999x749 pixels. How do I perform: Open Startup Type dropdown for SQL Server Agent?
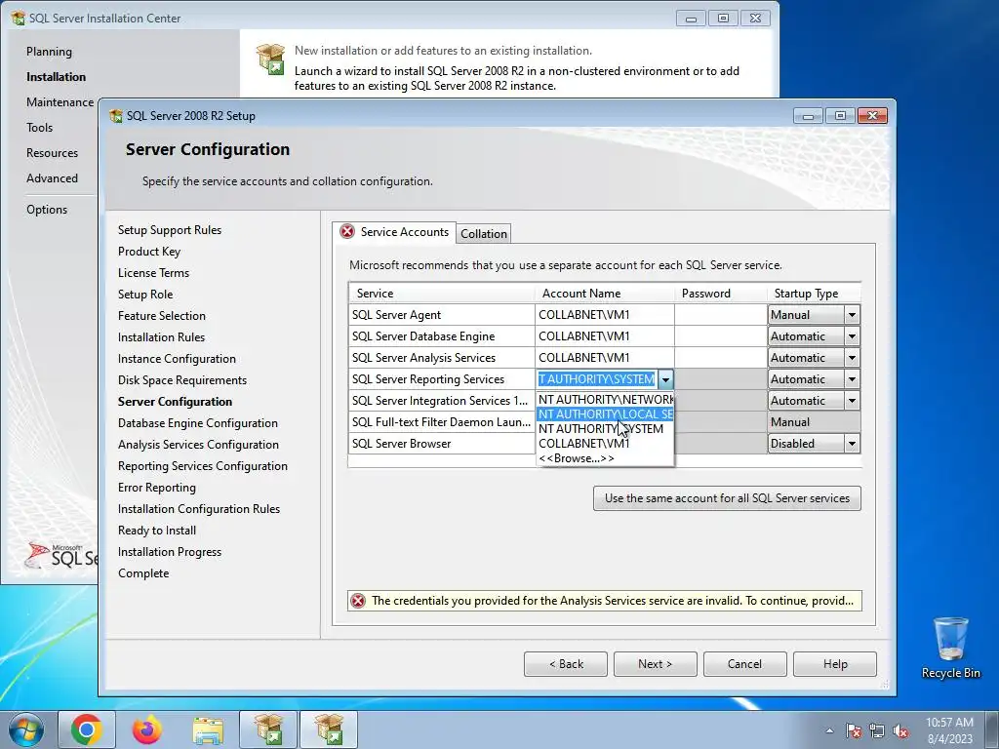click(852, 315)
